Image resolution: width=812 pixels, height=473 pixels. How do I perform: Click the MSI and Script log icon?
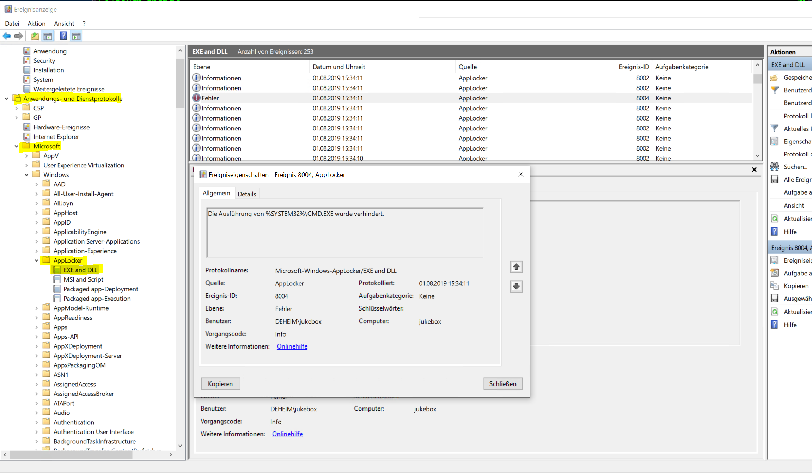[x=57, y=279]
